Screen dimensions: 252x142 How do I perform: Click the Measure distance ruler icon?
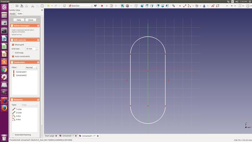[174, 6]
